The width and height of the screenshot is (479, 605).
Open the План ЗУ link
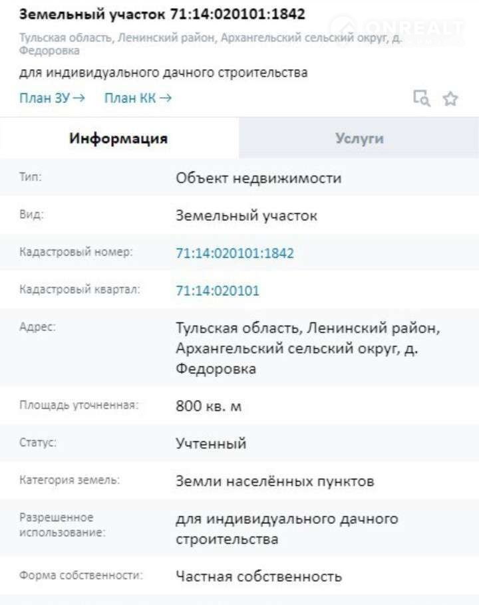pos(52,98)
